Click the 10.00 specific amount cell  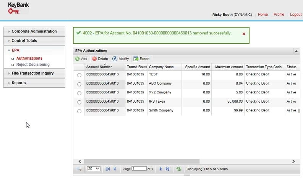[196, 74]
